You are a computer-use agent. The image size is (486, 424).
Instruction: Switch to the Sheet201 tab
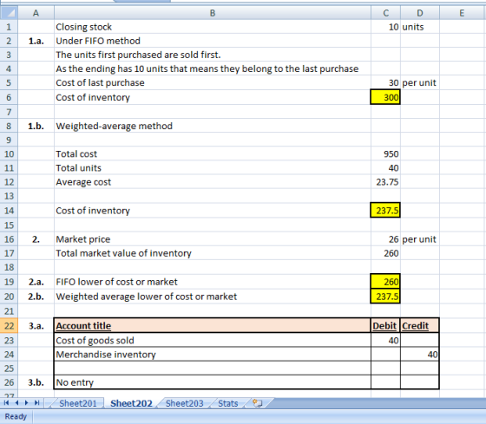[x=78, y=403]
